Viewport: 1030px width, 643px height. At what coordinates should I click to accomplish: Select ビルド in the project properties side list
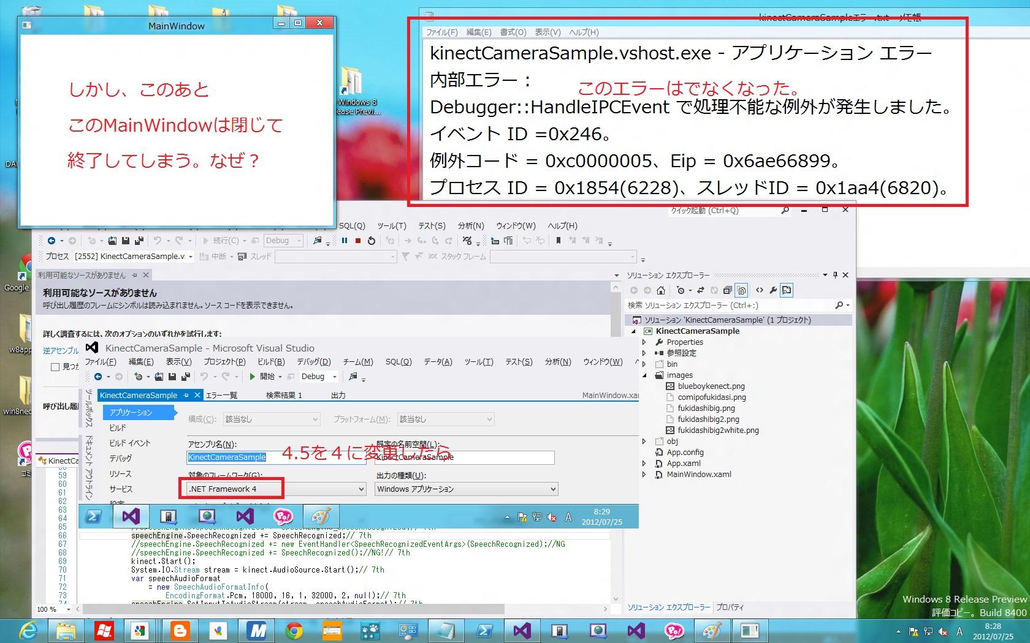[x=118, y=428]
